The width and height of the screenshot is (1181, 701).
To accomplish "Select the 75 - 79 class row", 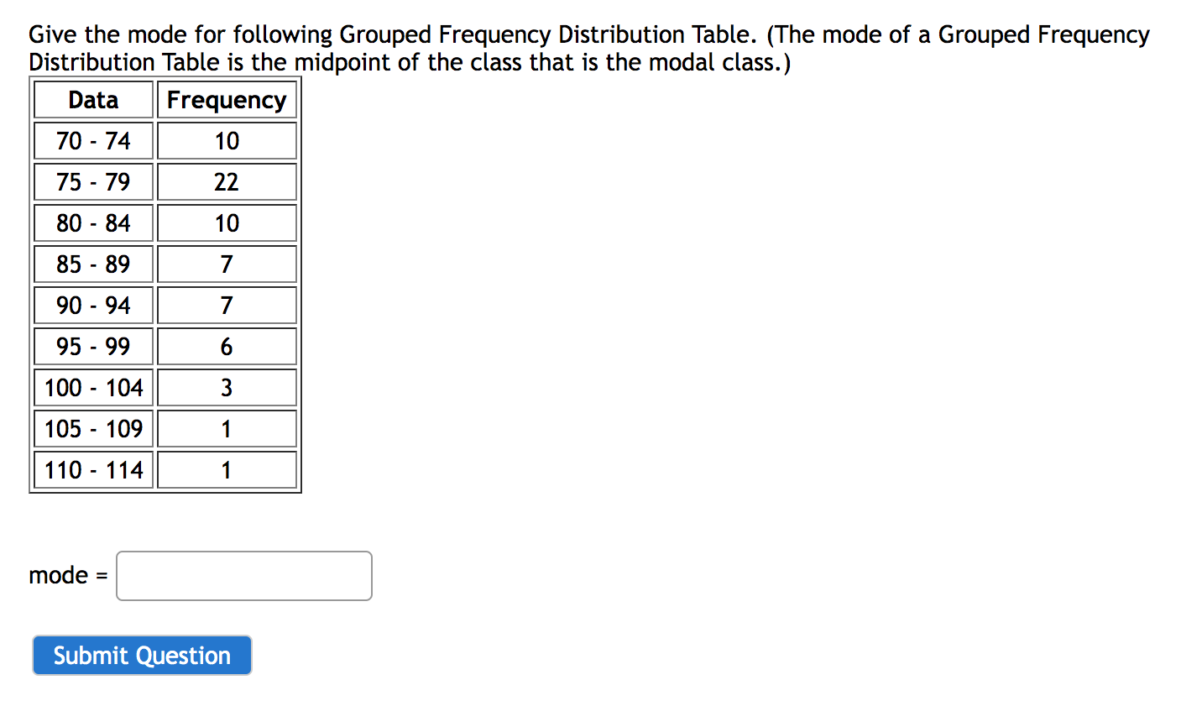I will [x=92, y=181].
